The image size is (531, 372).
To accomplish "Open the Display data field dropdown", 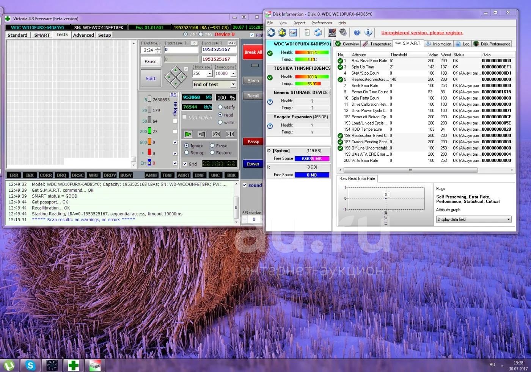I will click(x=509, y=219).
